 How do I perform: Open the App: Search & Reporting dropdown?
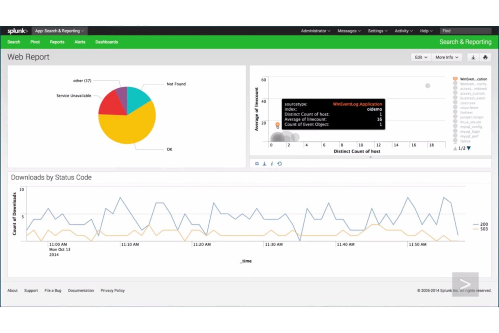[60, 31]
